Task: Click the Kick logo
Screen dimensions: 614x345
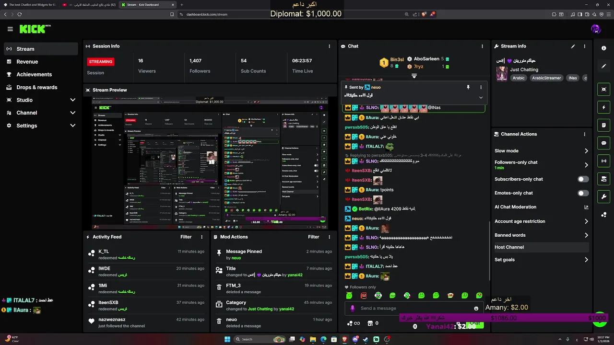Action: click(35, 29)
